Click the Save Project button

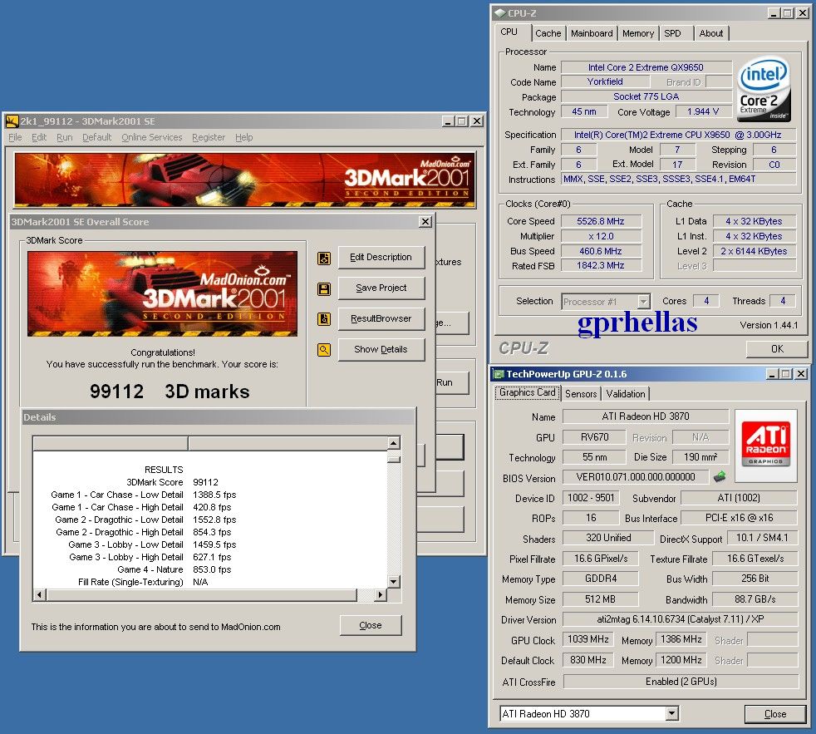(x=381, y=288)
